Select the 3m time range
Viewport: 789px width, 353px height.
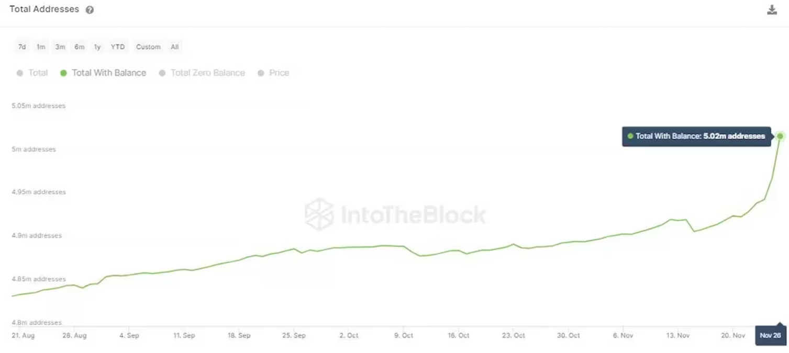pos(60,47)
